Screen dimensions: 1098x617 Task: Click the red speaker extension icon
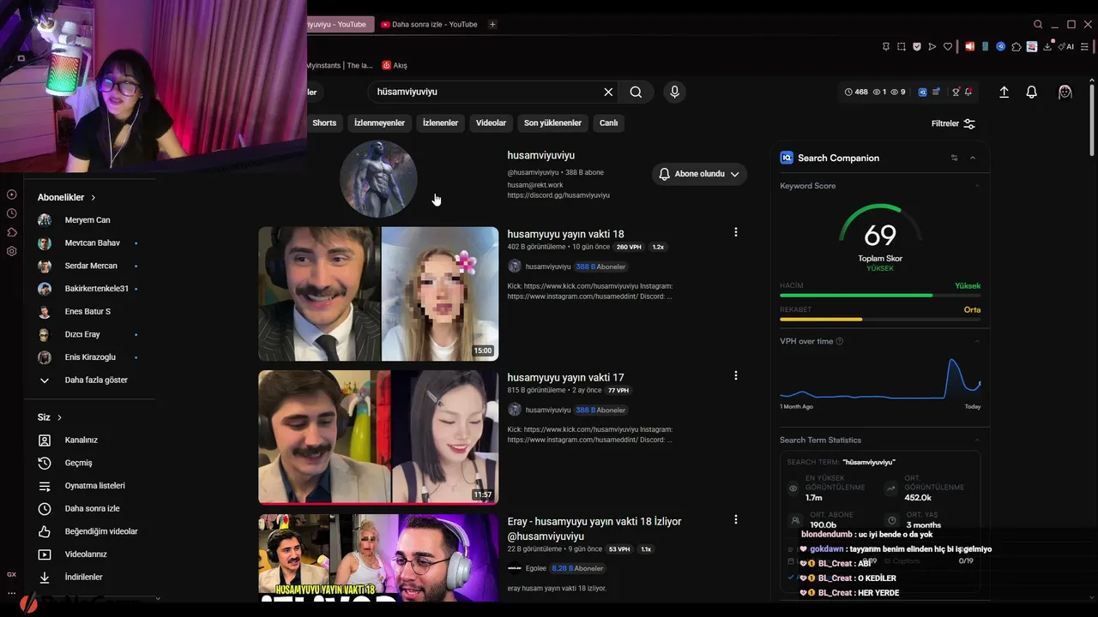(969, 46)
